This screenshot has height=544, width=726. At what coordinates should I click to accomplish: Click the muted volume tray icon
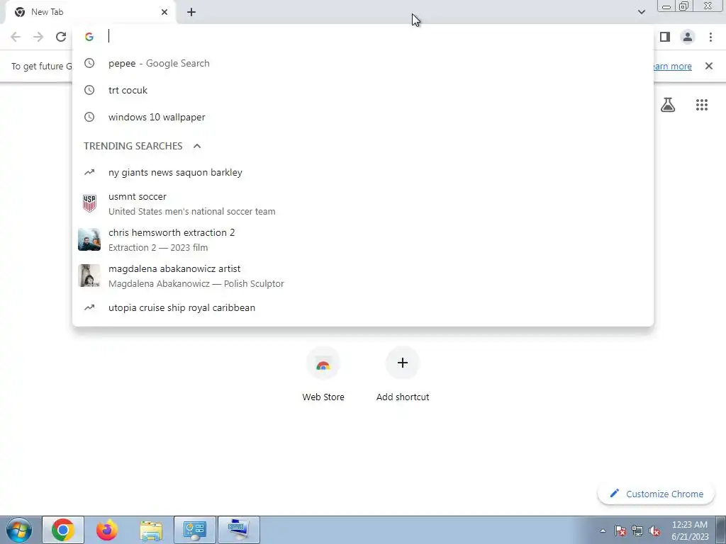point(654,531)
